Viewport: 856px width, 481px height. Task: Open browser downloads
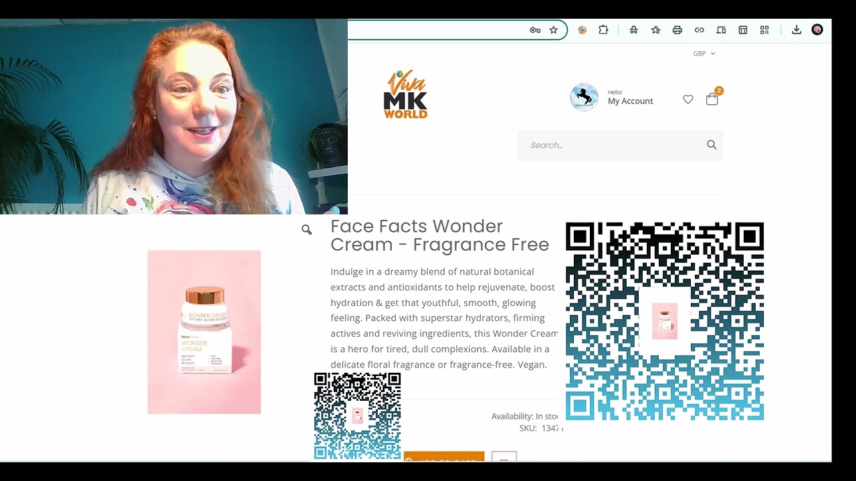796,30
